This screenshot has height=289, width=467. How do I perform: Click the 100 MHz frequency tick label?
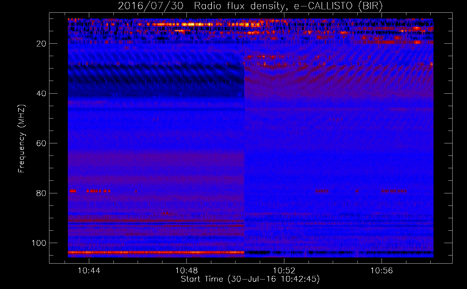[x=39, y=243]
